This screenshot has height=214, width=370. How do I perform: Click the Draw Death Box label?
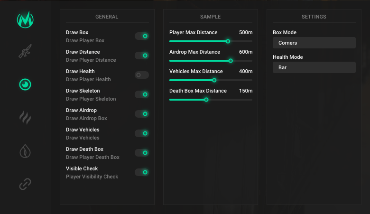[84, 149]
